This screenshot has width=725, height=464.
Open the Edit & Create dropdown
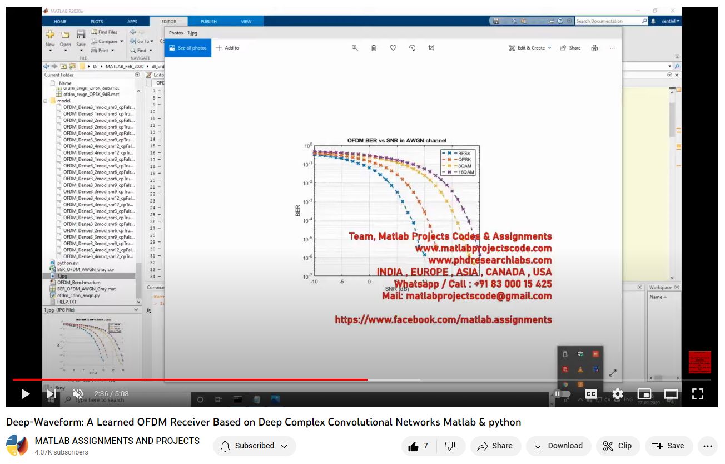[x=530, y=48]
